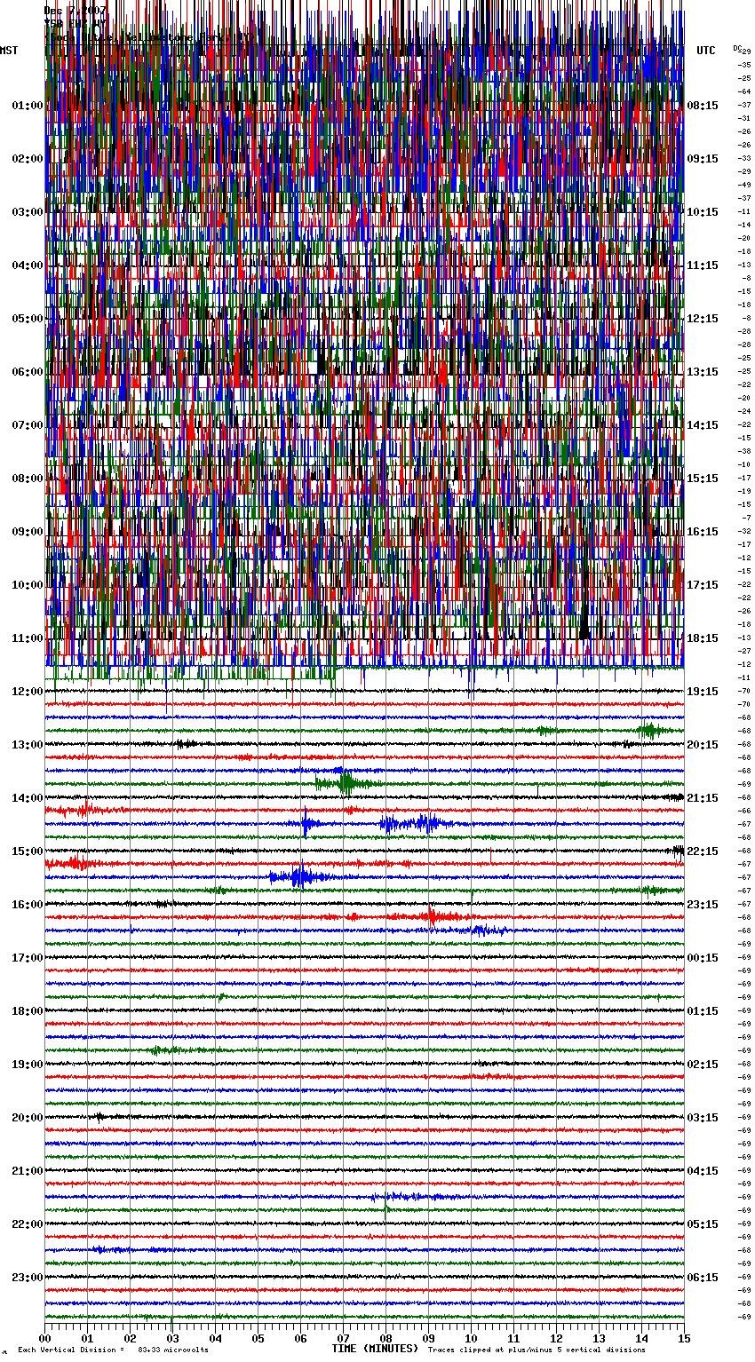Click the 00:15 UTC time label
This screenshot has height=1362, width=755.
point(703,958)
